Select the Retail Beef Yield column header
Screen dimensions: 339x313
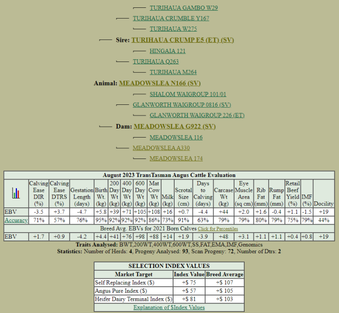click(x=293, y=193)
